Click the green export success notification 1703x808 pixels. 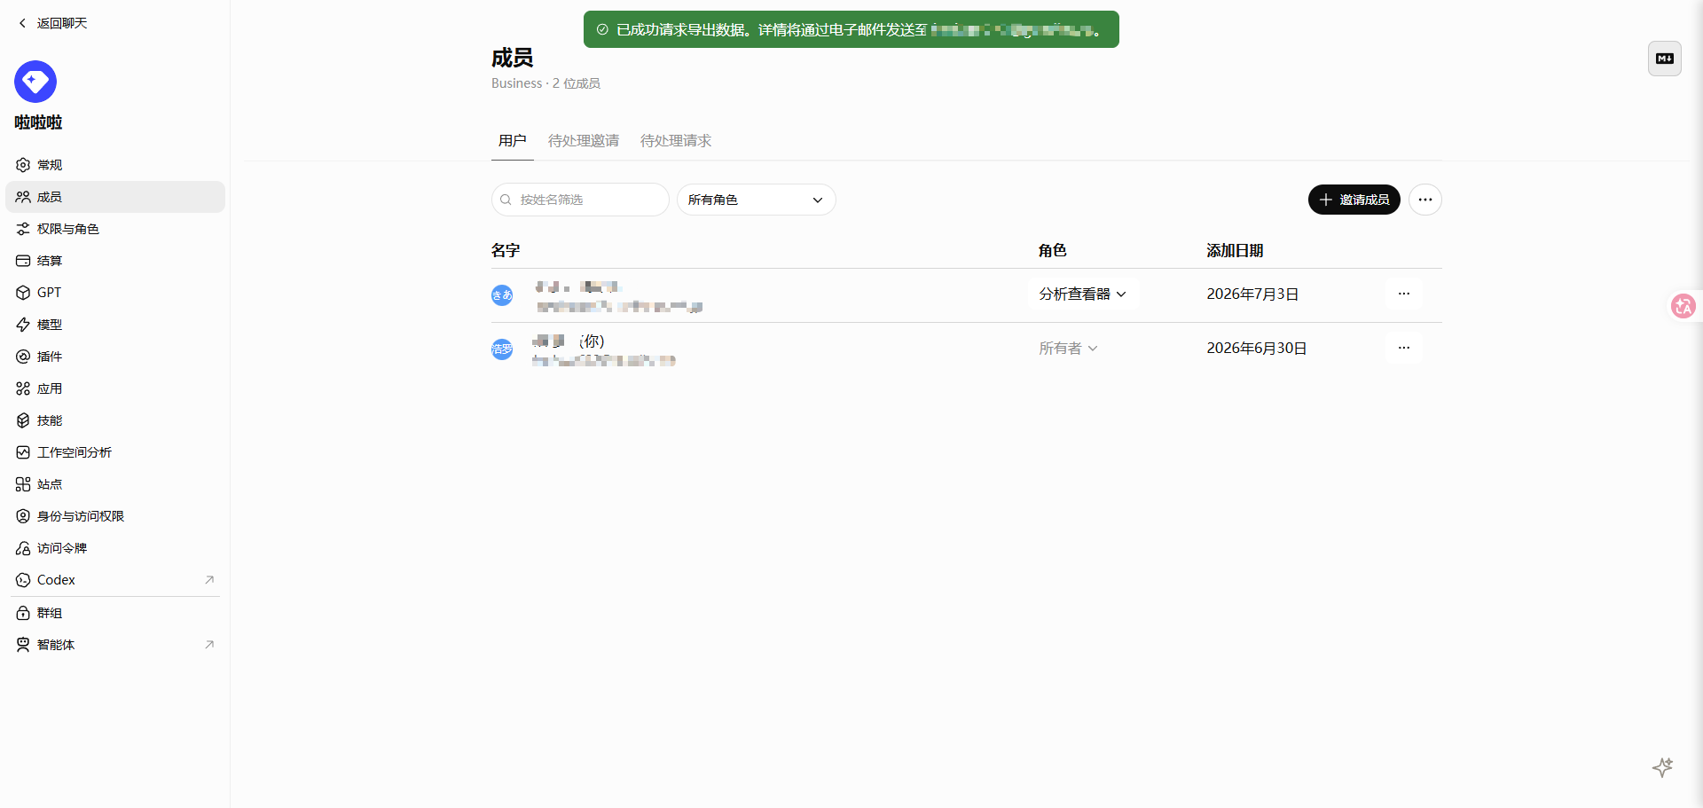point(851,29)
